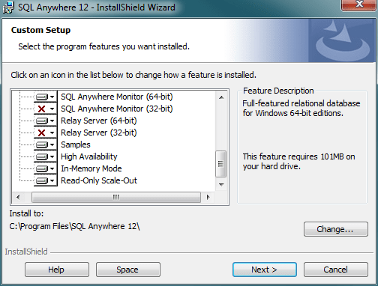
Task: Click drive icon for SQL Anywhere Monitor (64-bit)
Action: [x=41, y=97]
